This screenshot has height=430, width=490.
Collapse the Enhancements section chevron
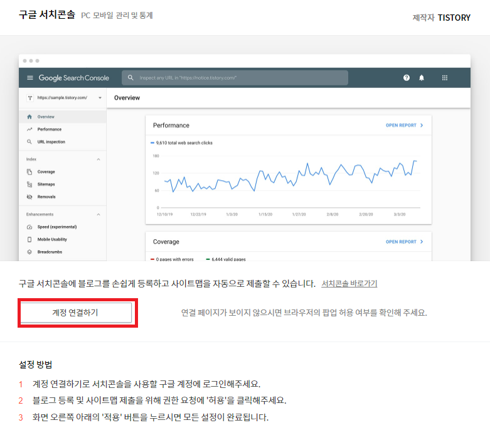[99, 214]
